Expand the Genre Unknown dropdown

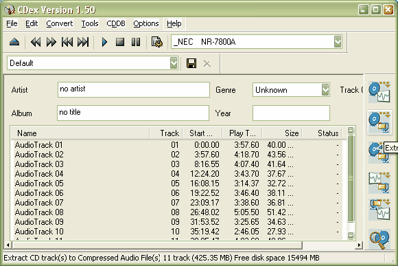click(x=325, y=90)
